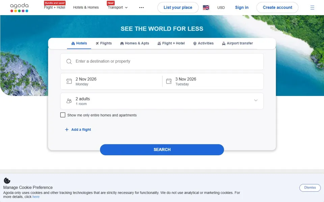Screen dimensions: 324x202
Task: Expand the Transport dropdown in the header
Action: point(117,7)
